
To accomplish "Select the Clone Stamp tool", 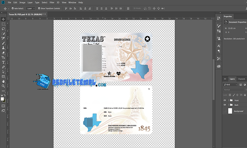I will pos(3,48).
